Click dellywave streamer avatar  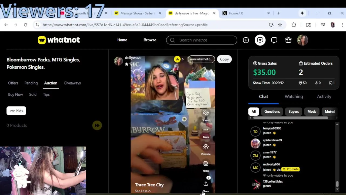118,61
